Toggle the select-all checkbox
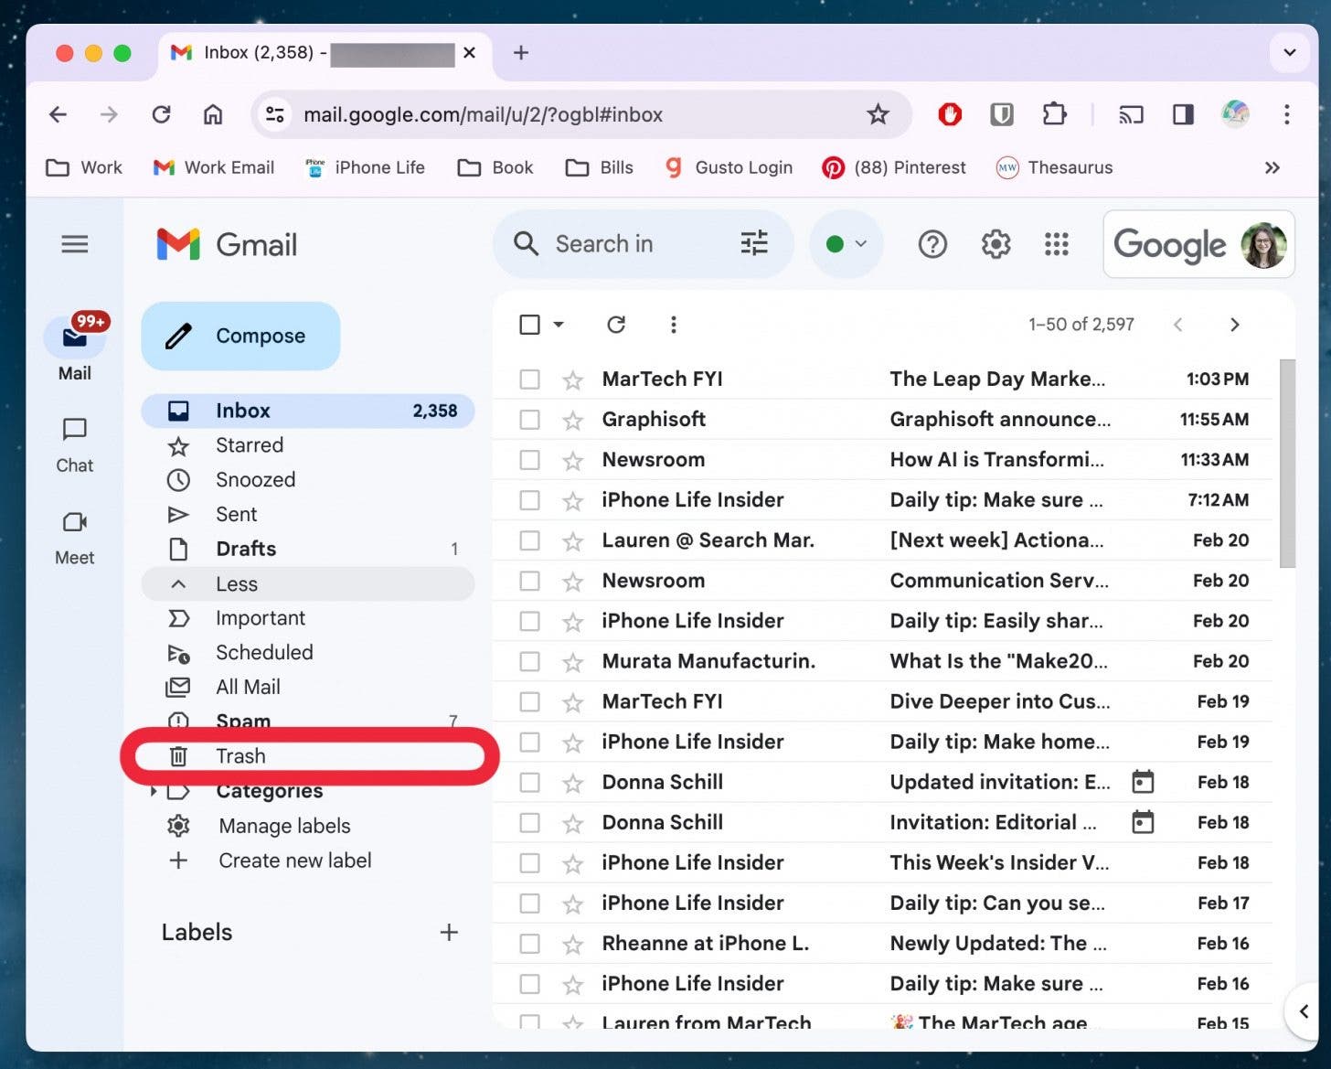 click(529, 325)
